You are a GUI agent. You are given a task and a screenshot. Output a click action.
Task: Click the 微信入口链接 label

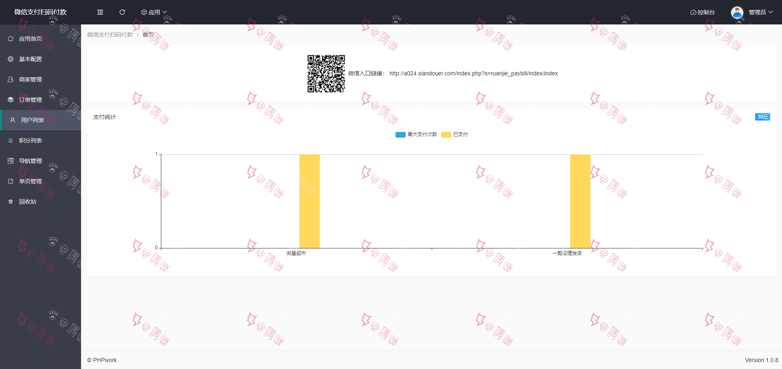366,73
